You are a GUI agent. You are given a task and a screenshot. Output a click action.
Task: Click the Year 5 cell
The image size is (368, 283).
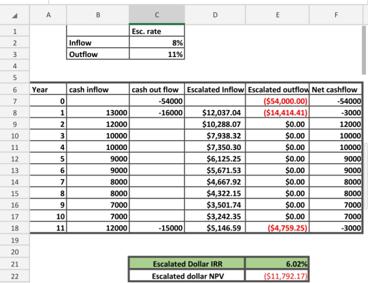click(x=48, y=159)
